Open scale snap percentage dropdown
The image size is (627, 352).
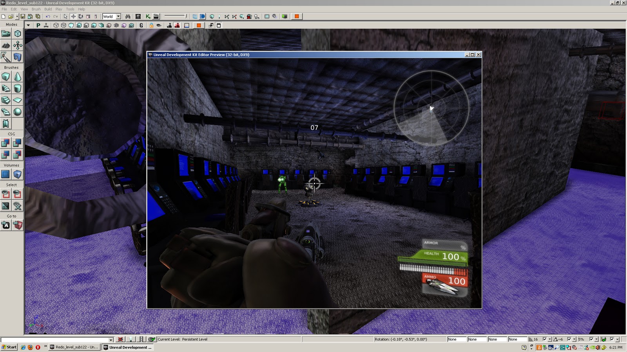[x=597, y=339]
